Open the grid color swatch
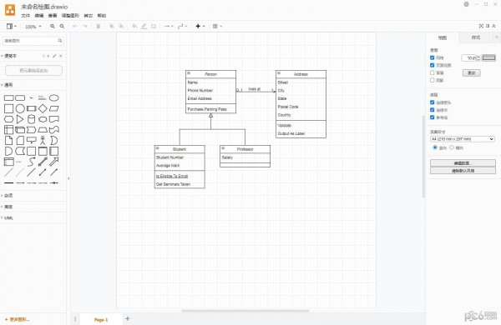 tap(488, 57)
